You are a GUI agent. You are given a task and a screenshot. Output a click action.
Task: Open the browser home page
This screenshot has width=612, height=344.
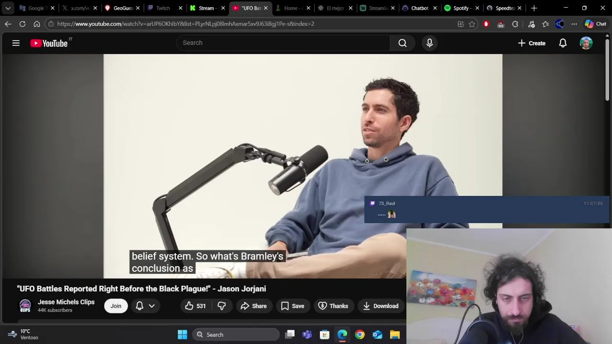[x=37, y=24]
